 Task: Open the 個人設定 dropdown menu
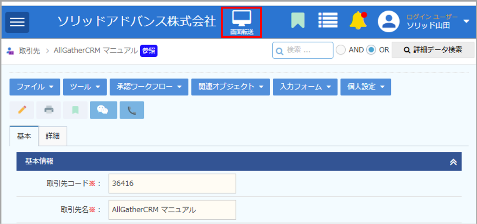pyautogui.click(x=366, y=87)
